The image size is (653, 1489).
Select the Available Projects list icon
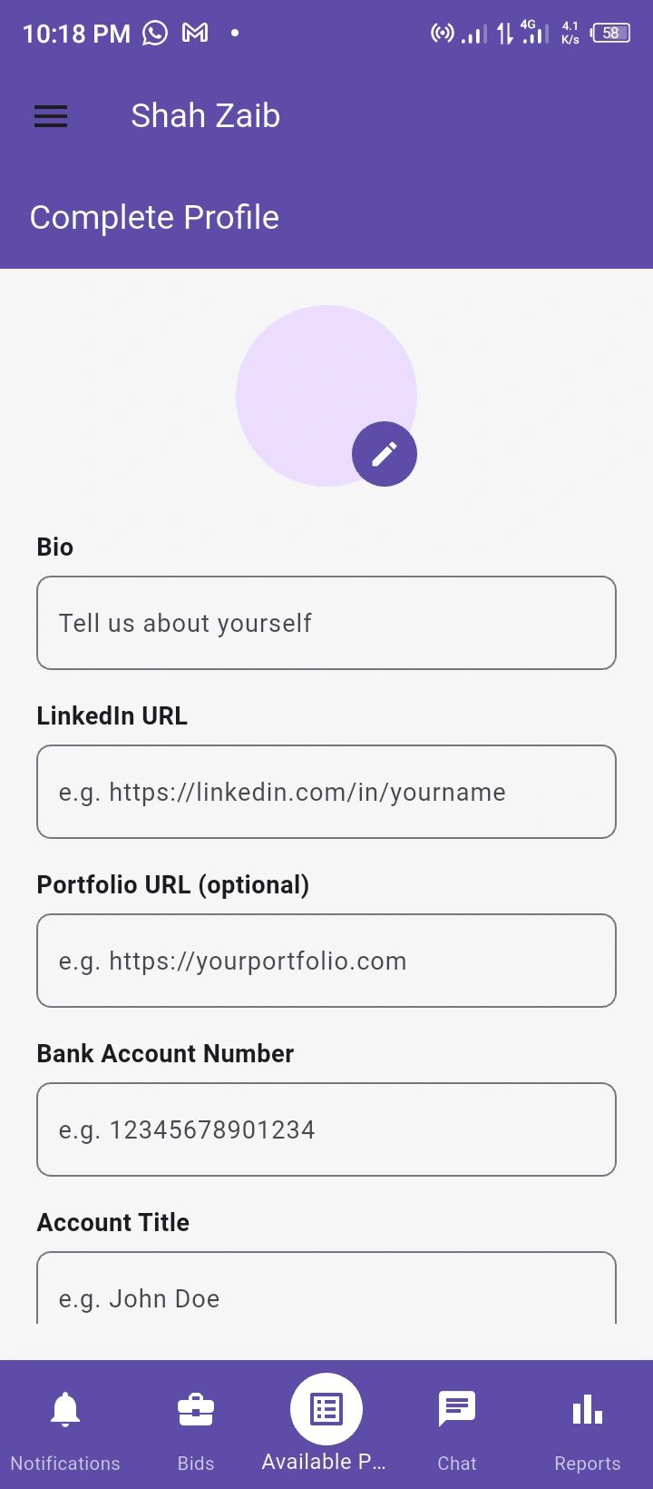[326, 1409]
